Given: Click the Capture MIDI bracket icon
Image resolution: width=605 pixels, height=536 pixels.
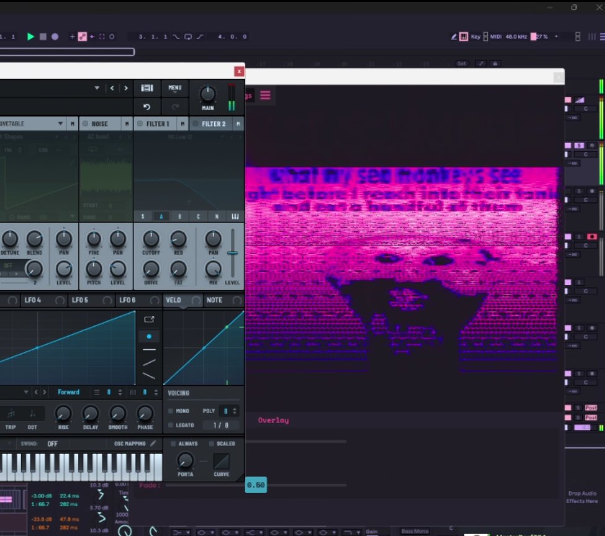Looking at the screenshot, I should coord(102,37).
